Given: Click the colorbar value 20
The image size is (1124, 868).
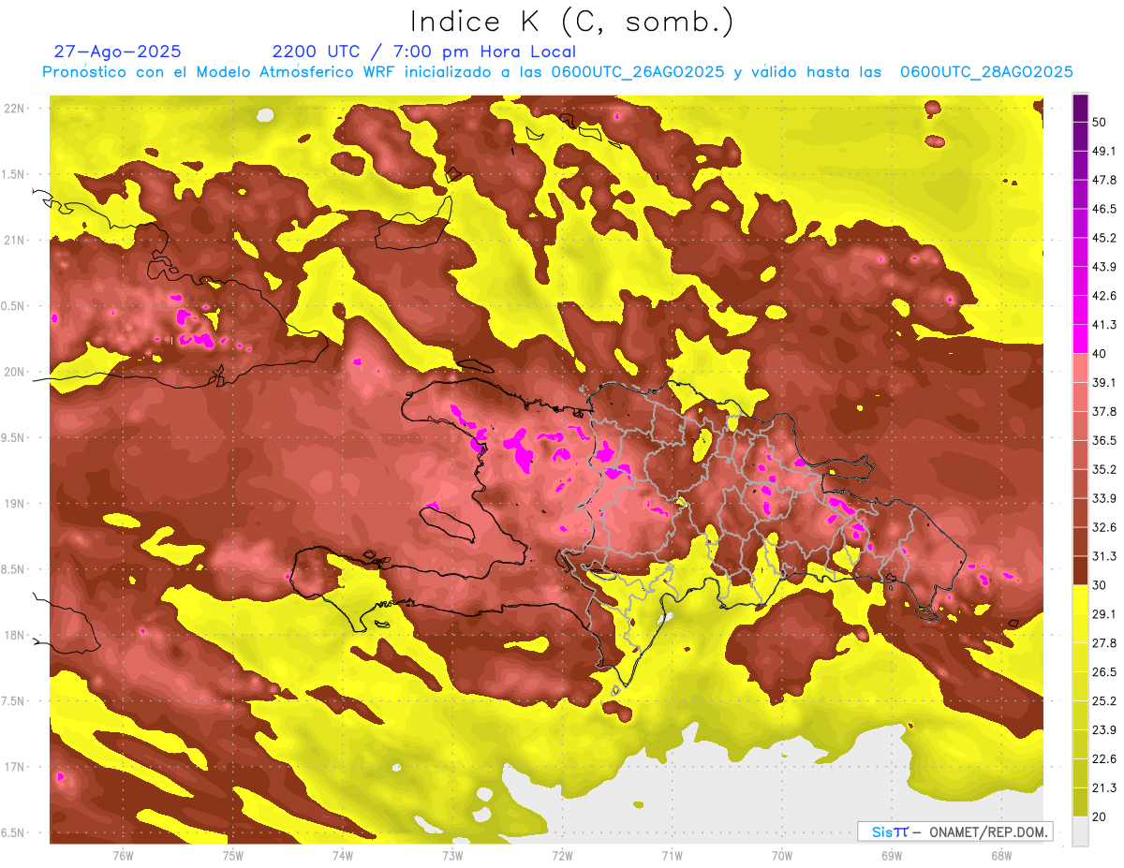Looking at the screenshot, I should pos(1101,817).
